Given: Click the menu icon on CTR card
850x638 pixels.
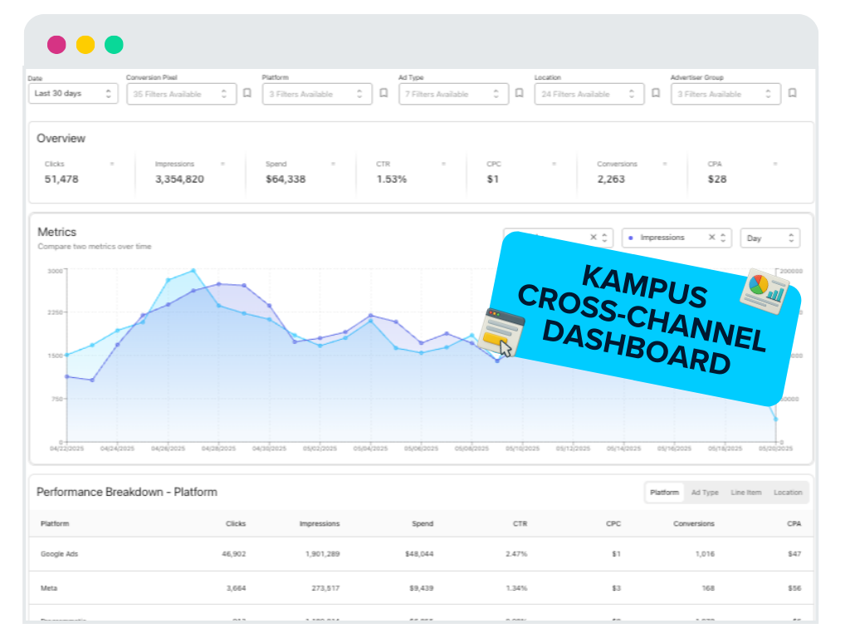Looking at the screenshot, I should [x=443, y=164].
